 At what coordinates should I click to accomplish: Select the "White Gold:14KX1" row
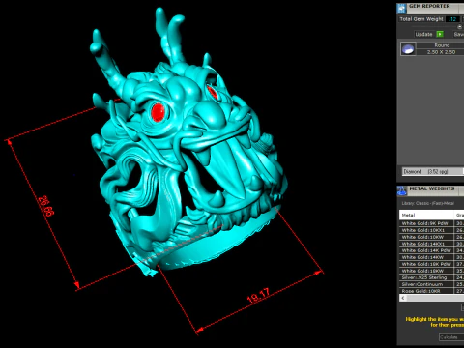432,244
